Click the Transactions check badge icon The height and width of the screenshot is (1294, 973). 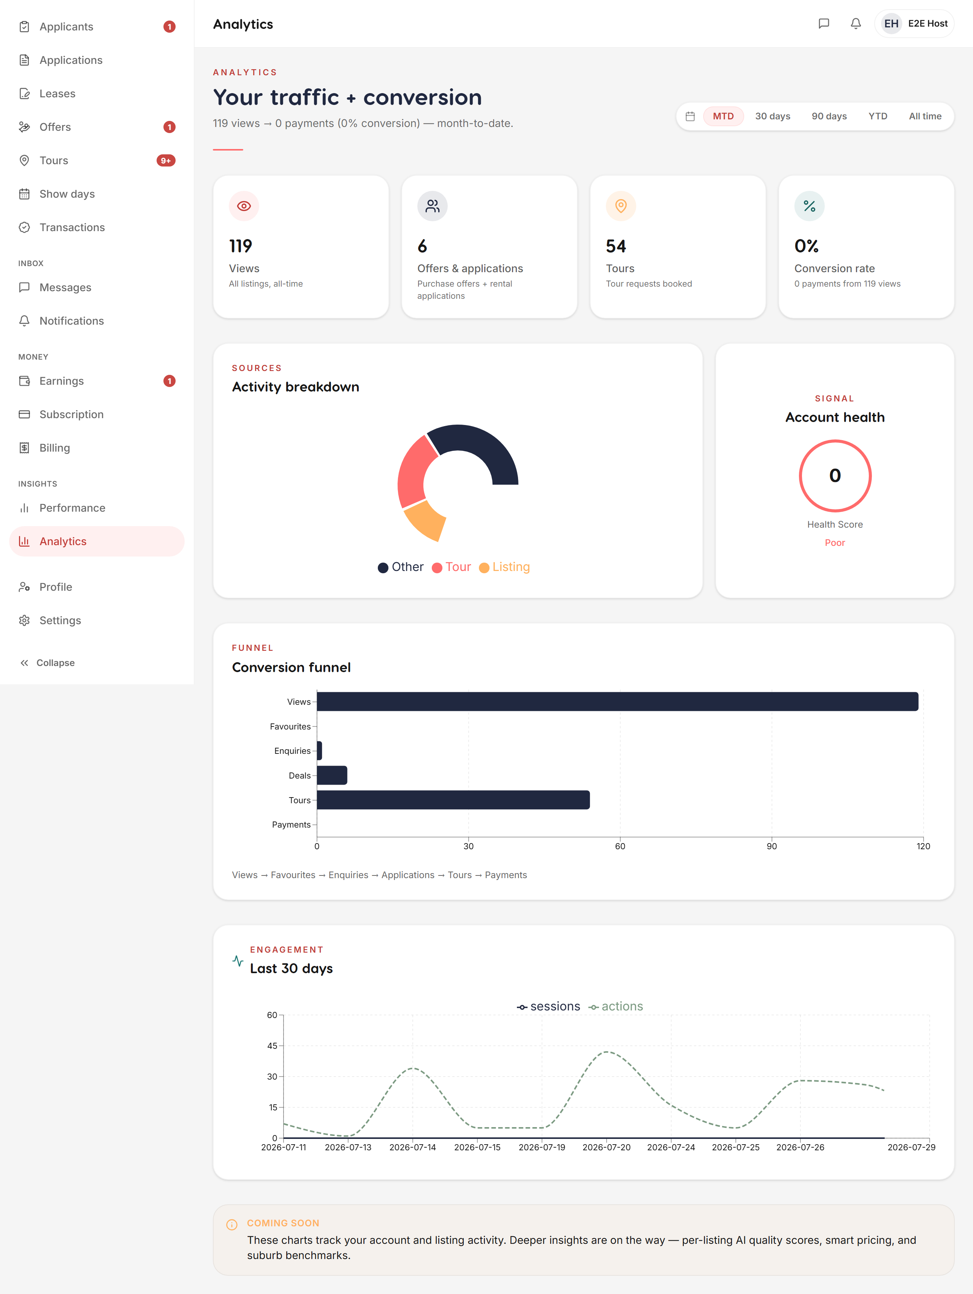pyautogui.click(x=24, y=227)
